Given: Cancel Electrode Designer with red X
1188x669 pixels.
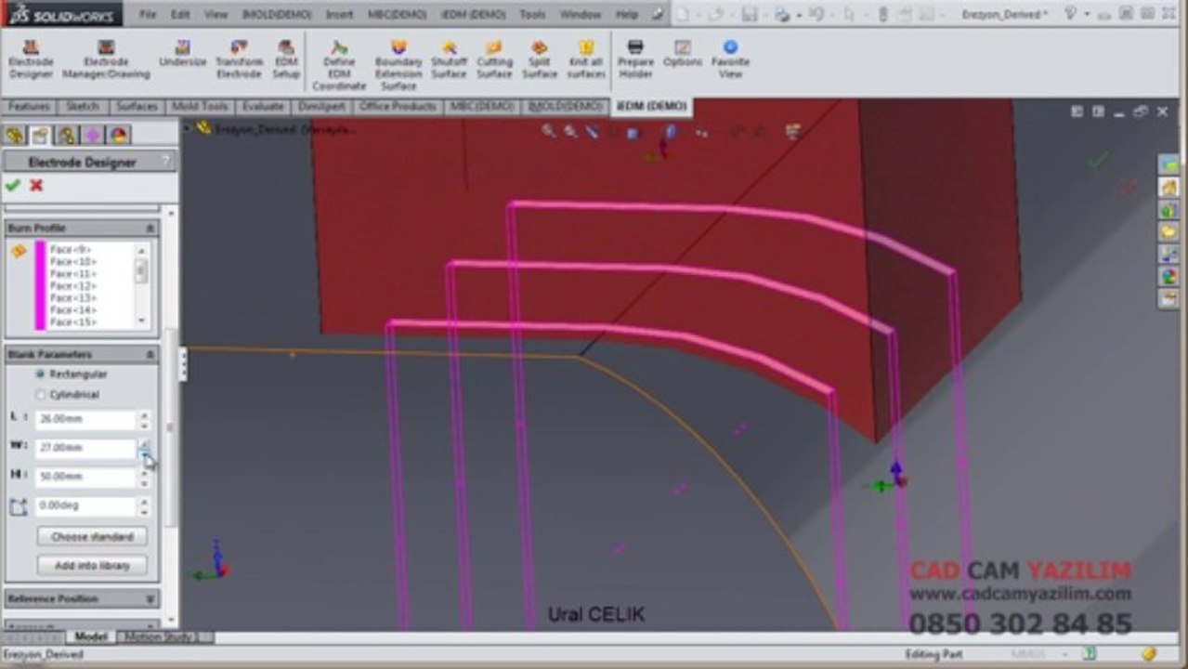Looking at the screenshot, I should tap(36, 185).
